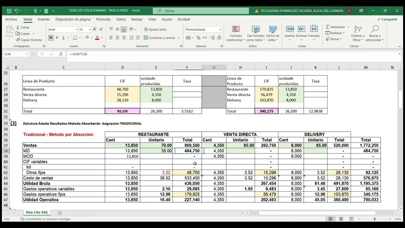Toggle Bold (N) formatting
The height and width of the screenshot is (228, 405).
click(51, 38)
